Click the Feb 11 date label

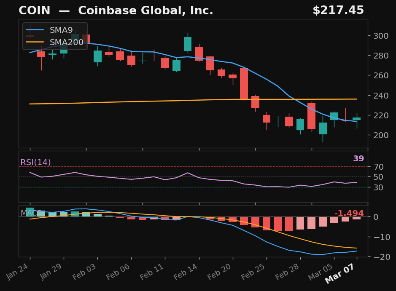click(152, 272)
